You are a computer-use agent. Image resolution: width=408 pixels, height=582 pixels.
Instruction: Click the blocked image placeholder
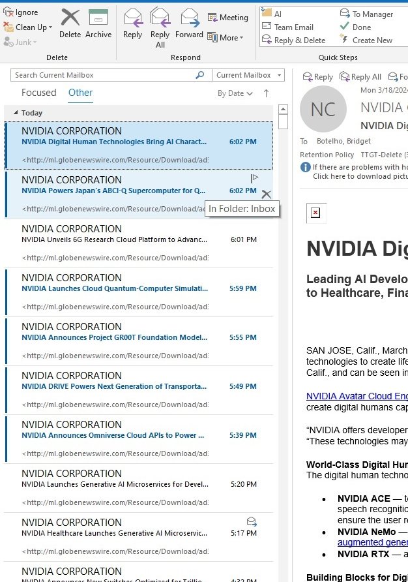pyautogui.click(x=316, y=213)
